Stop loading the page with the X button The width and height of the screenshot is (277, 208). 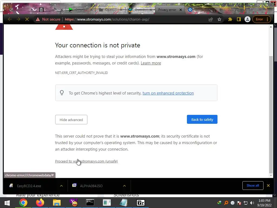coord(27,19)
